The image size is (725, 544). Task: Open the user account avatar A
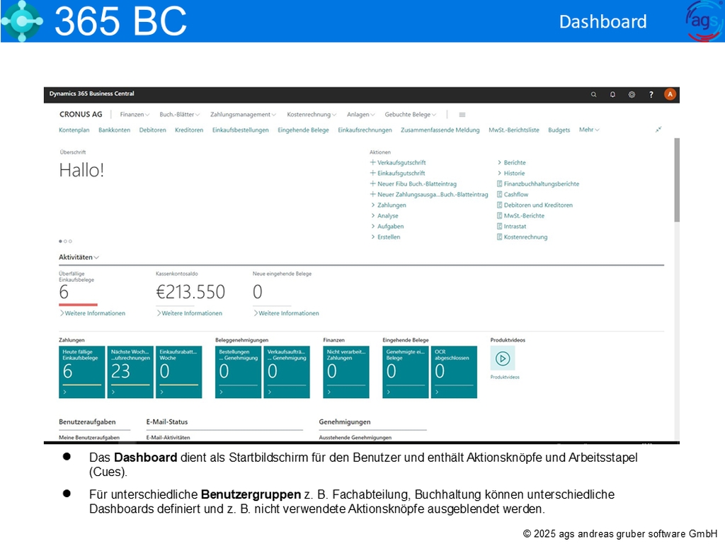670,94
